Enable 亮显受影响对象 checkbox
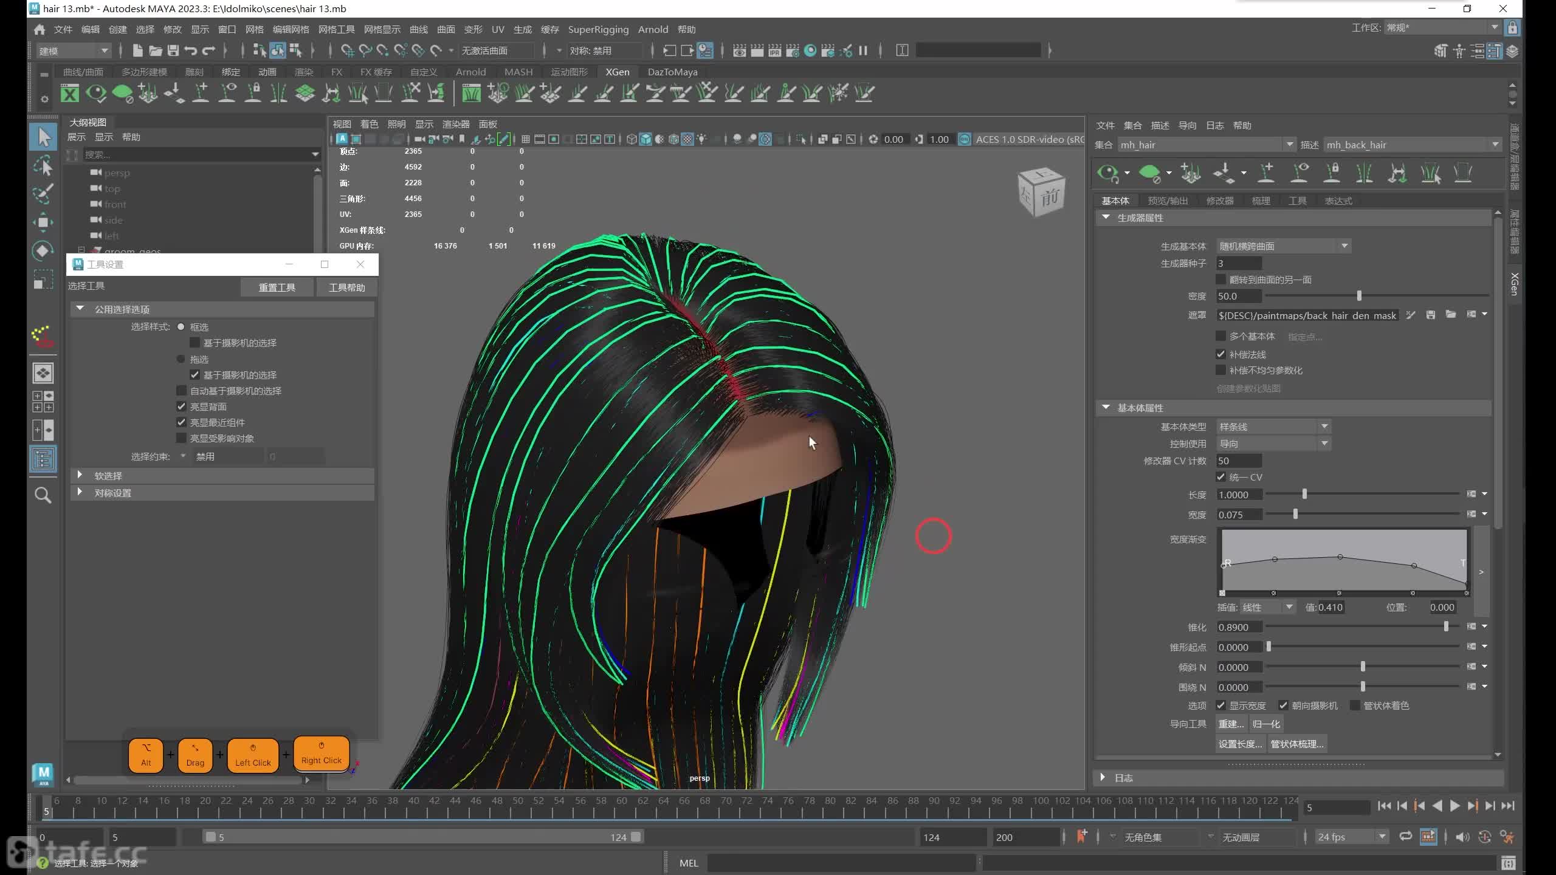Image resolution: width=1556 pixels, height=875 pixels. click(x=181, y=438)
